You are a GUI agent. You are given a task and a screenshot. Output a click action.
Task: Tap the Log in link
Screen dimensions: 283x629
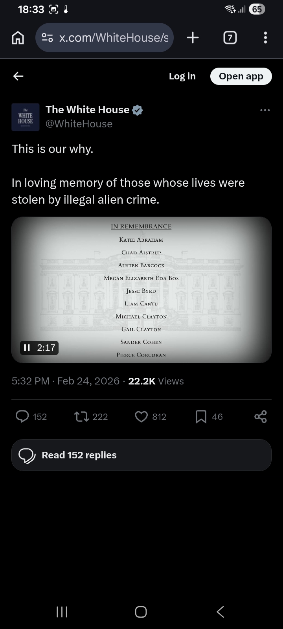tap(182, 76)
